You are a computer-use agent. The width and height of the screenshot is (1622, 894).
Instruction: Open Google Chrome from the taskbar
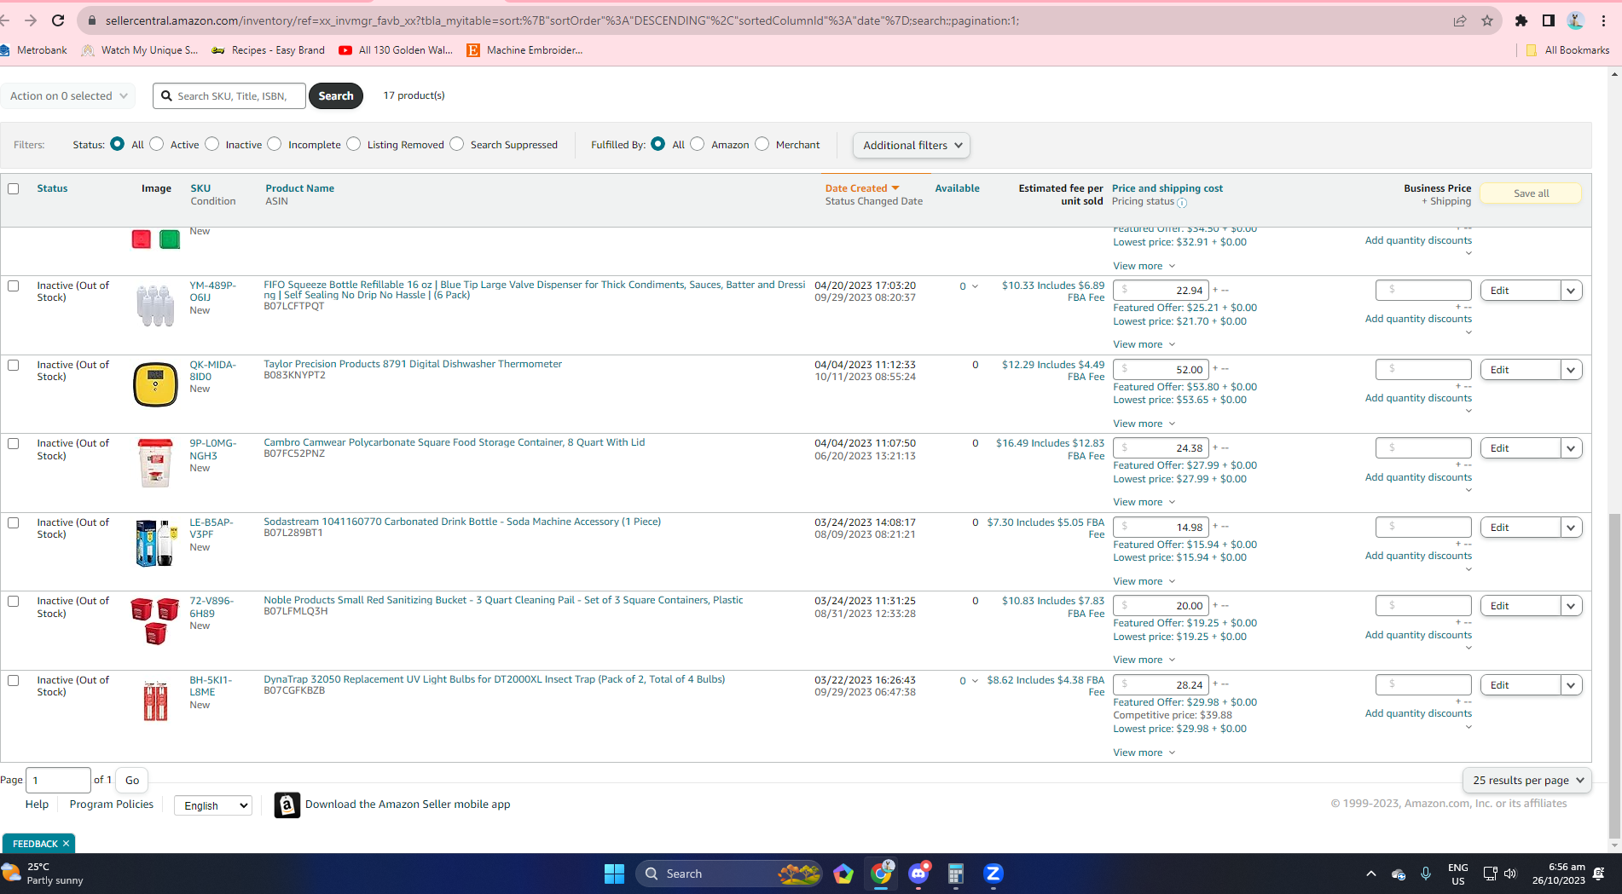click(881, 874)
